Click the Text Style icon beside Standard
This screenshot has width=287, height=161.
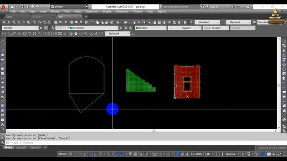click(191, 22)
